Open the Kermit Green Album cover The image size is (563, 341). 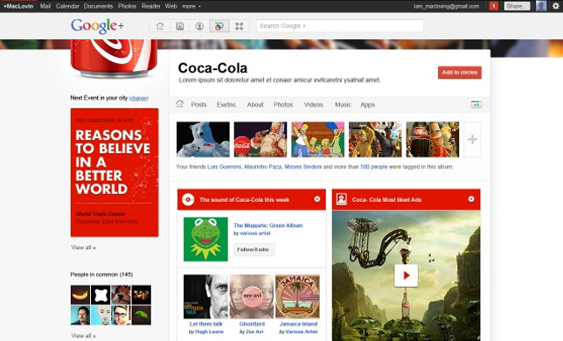[205, 239]
